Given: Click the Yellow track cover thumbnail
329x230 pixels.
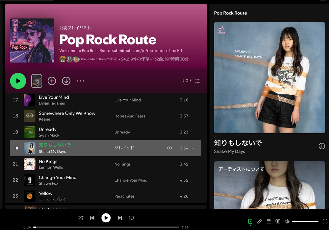Looking at the screenshot, I should [x=30, y=196].
